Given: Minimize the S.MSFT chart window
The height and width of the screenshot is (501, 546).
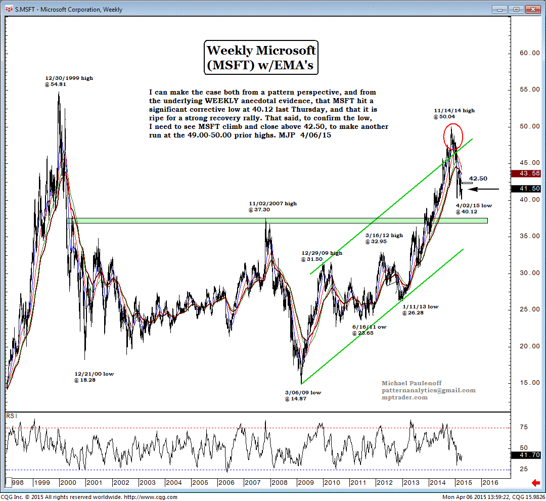Looking at the screenshot, I should (499, 10).
